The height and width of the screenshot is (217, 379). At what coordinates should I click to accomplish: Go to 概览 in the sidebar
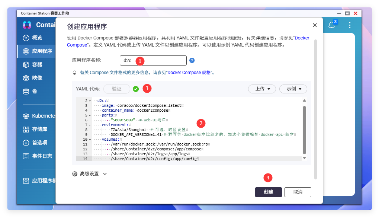37,38
